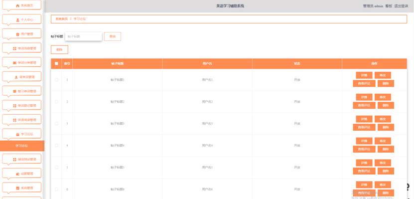Click the 查询 search button
Screen dimensions: 414x199
click(x=113, y=36)
